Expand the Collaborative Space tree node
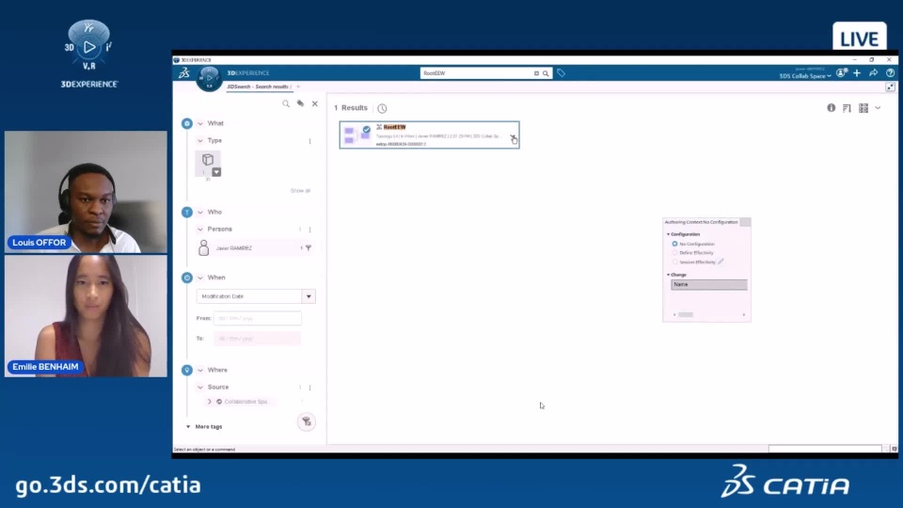 [x=210, y=402]
